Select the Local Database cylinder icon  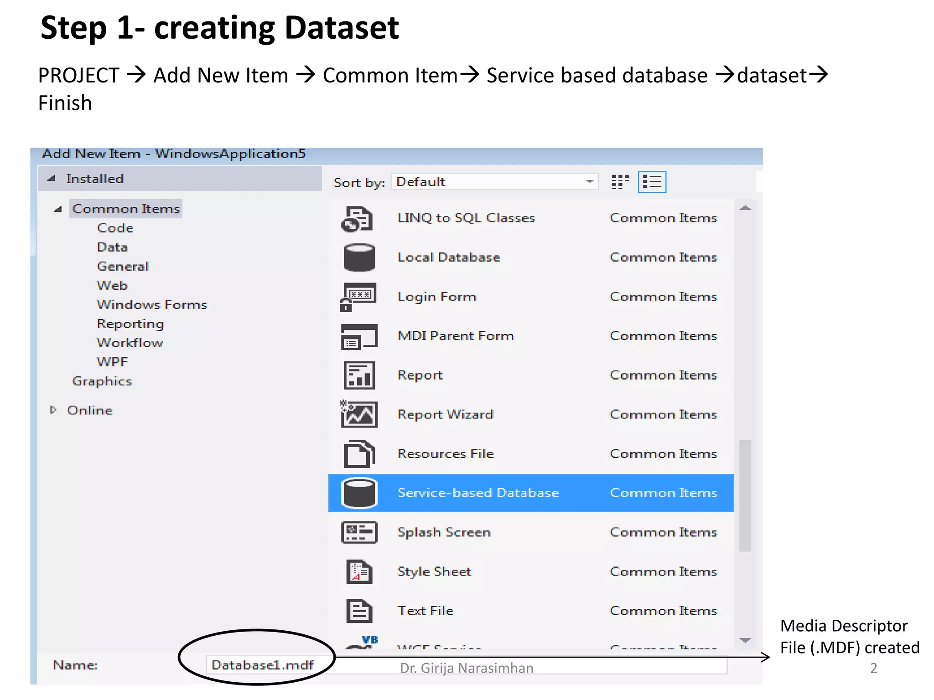click(x=359, y=257)
